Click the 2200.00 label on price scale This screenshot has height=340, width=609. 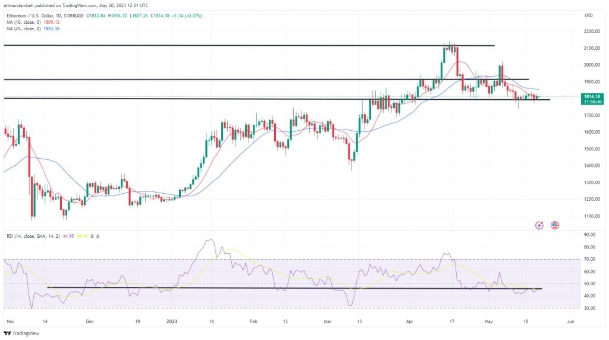pos(592,32)
